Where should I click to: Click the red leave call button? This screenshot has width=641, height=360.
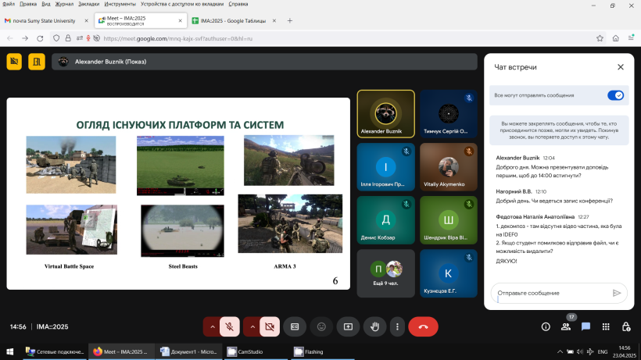[423, 326]
